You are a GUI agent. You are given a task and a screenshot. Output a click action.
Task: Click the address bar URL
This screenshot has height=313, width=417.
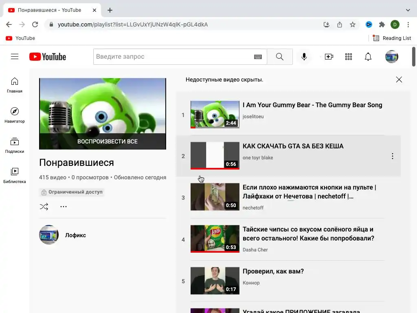(x=133, y=24)
